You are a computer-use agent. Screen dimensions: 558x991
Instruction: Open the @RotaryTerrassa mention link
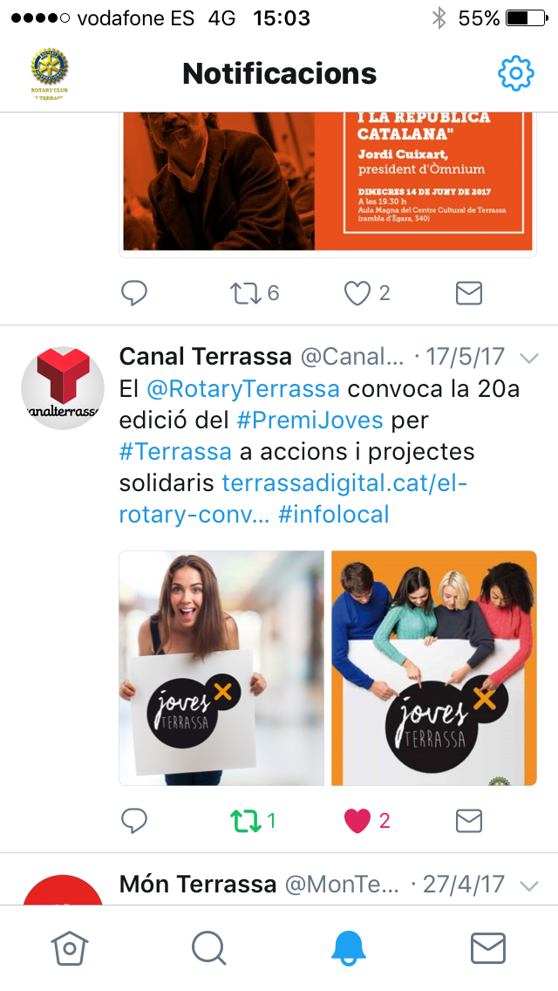click(x=243, y=388)
